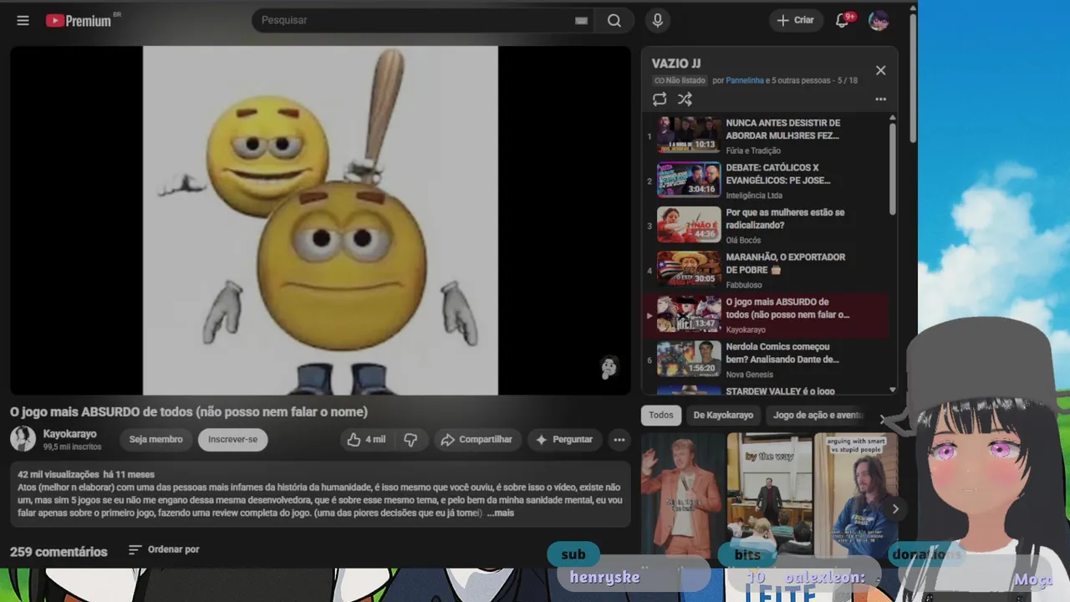1070x602 pixels.
Task: Toggle playlist shuffle
Action: pyautogui.click(x=685, y=99)
